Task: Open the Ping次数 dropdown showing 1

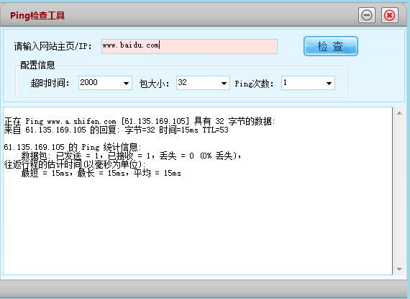Action: coord(308,83)
